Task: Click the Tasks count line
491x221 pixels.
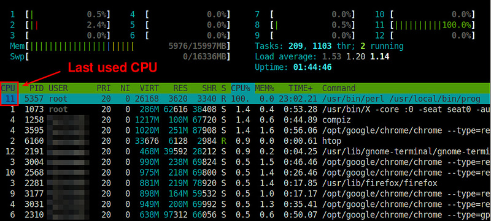Action: click(x=329, y=46)
